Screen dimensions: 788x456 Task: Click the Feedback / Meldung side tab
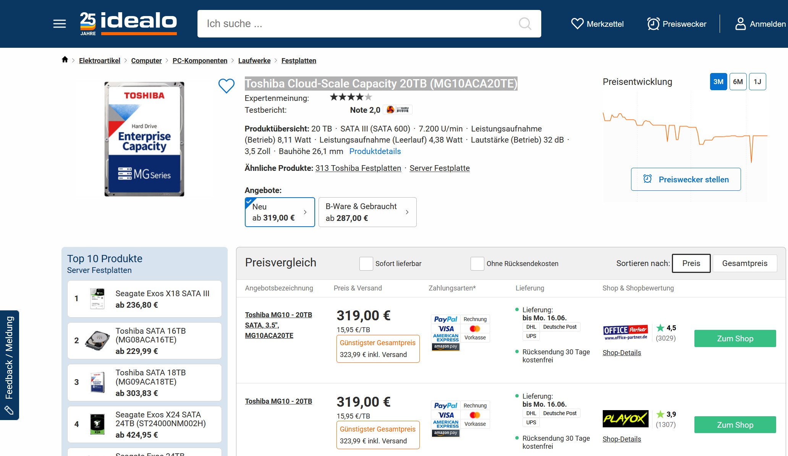(10, 365)
